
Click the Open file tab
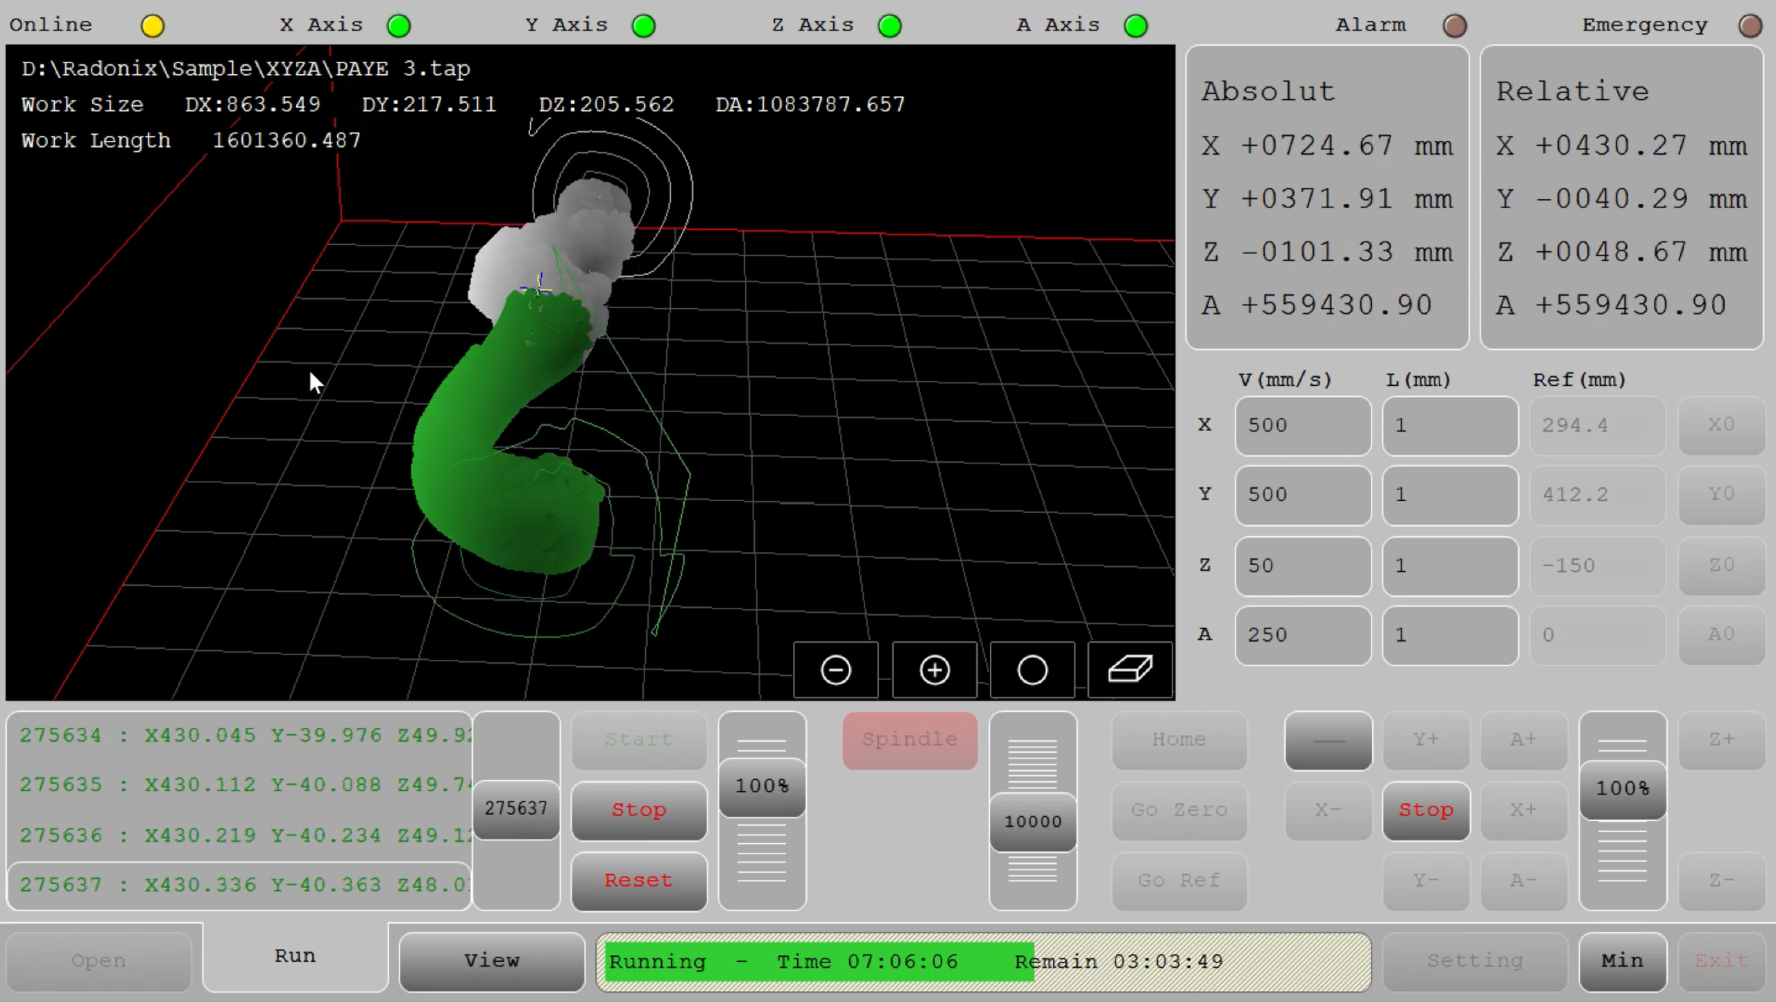[x=99, y=961]
